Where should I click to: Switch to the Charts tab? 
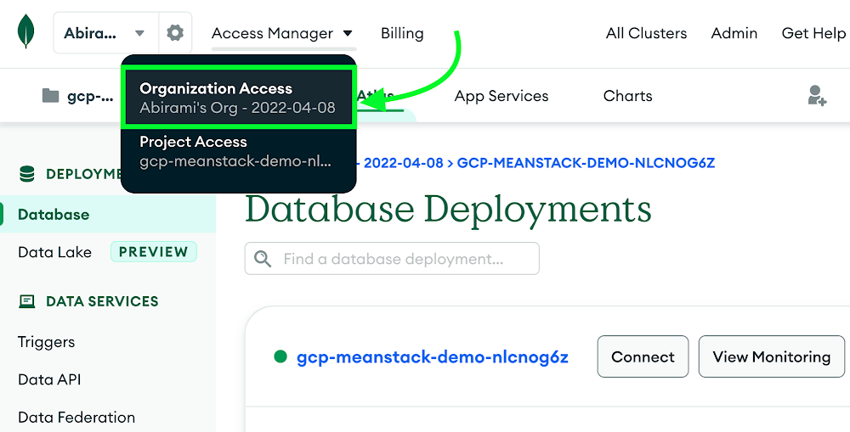point(628,96)
